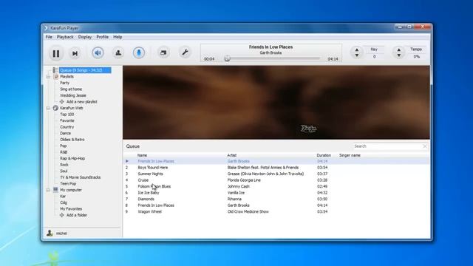The width and height of the screenshot is (473, 266).
Task: Select Top 100 under KaraFun Web
Action: 67,115
